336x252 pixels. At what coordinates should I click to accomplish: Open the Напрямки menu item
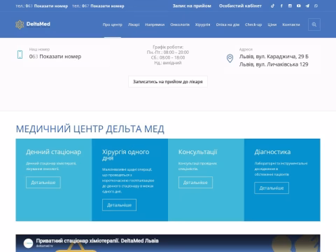coord(155,24)
